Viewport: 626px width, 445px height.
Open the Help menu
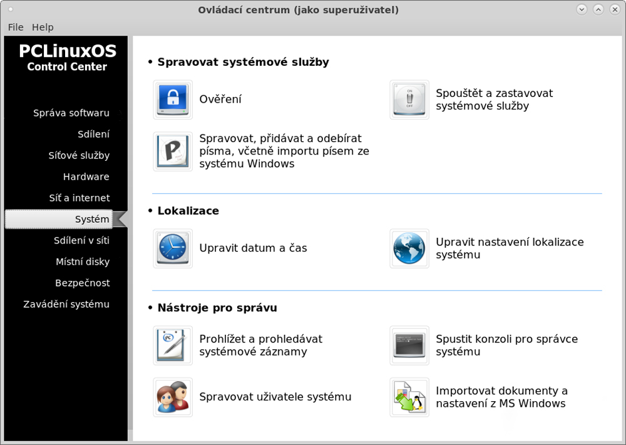43,27
